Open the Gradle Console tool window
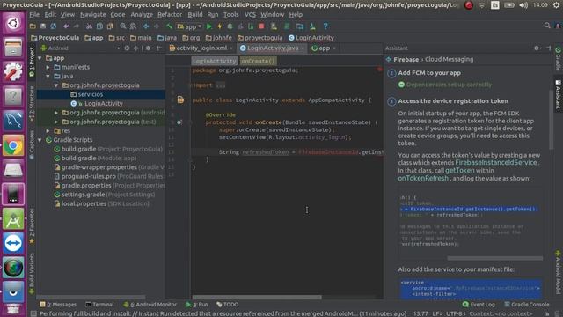 click(x=527, y=305)
